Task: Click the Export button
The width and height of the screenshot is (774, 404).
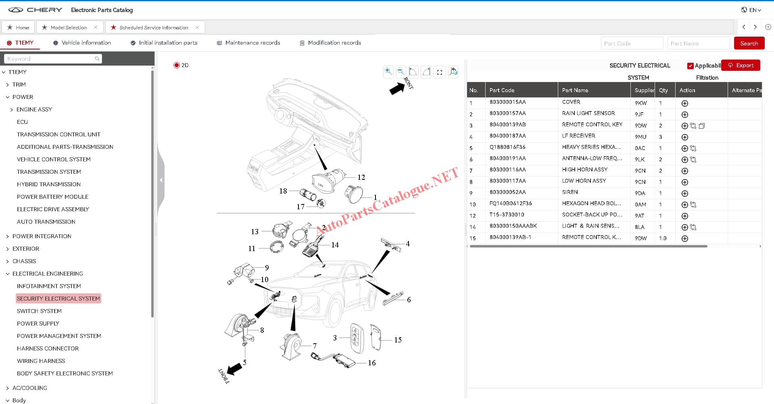Action: [741, 65]
